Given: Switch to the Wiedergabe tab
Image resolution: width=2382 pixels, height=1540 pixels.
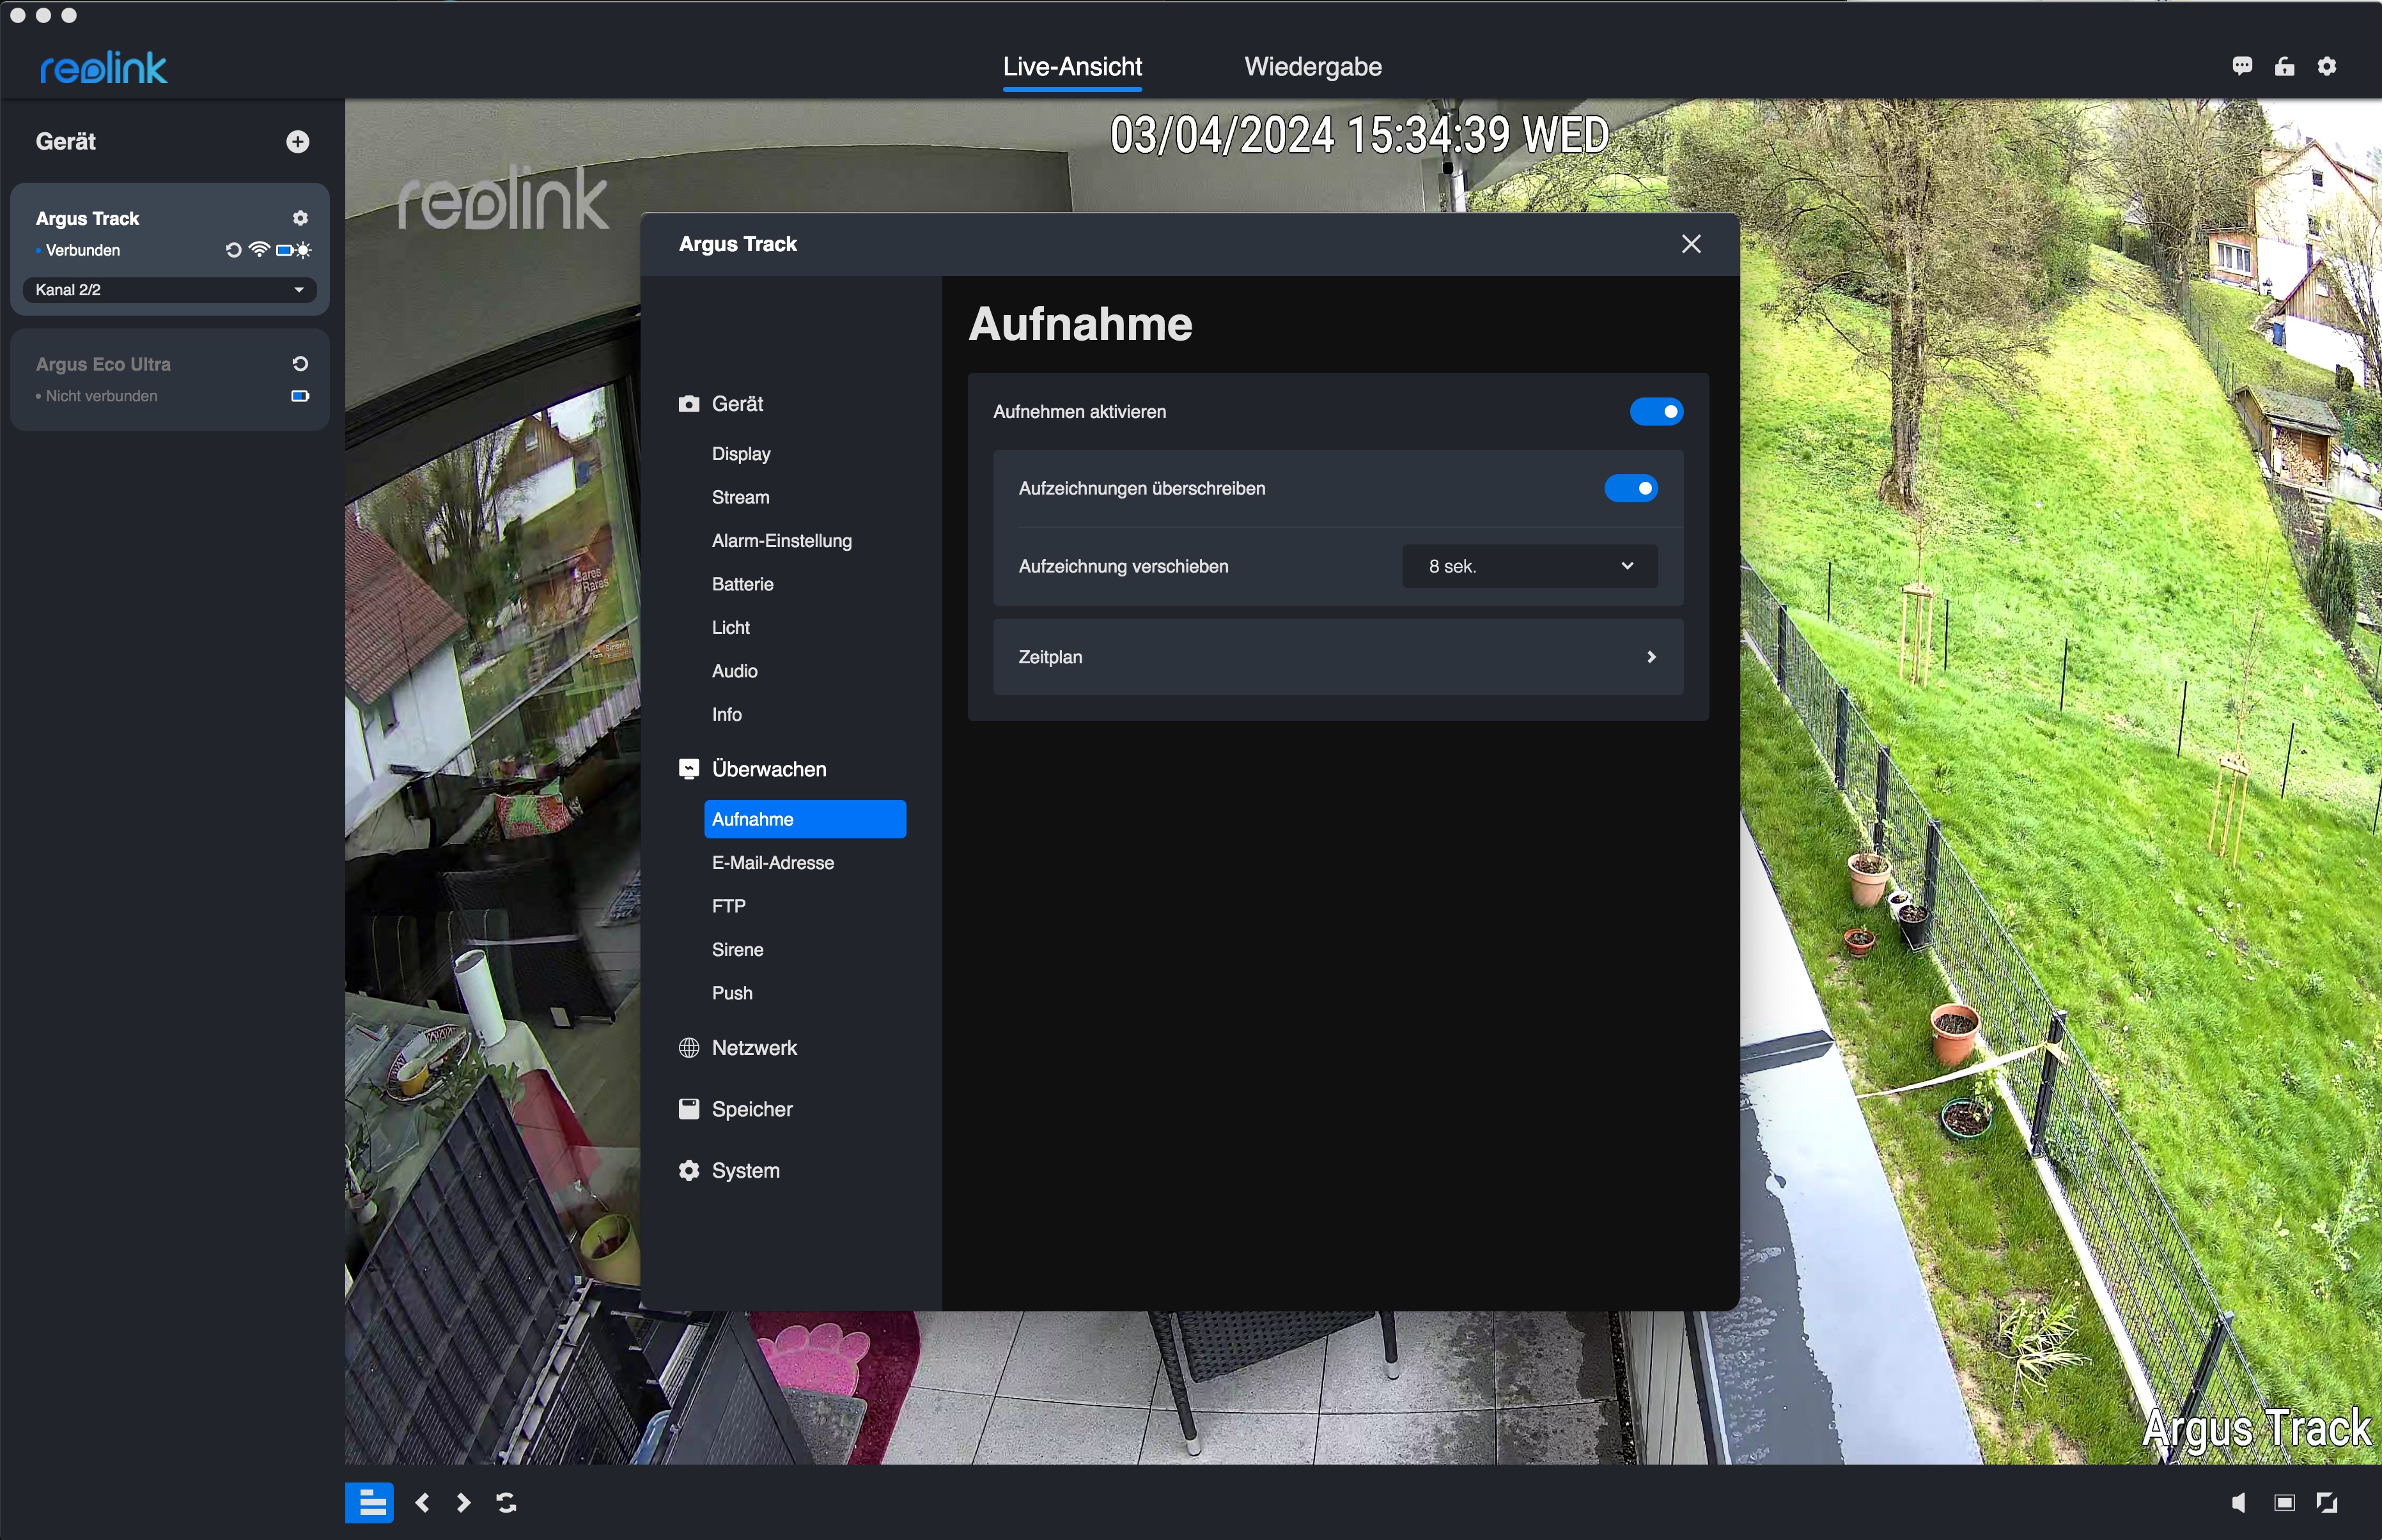Looking at the screenshot, I should (x=1312, y=67).
